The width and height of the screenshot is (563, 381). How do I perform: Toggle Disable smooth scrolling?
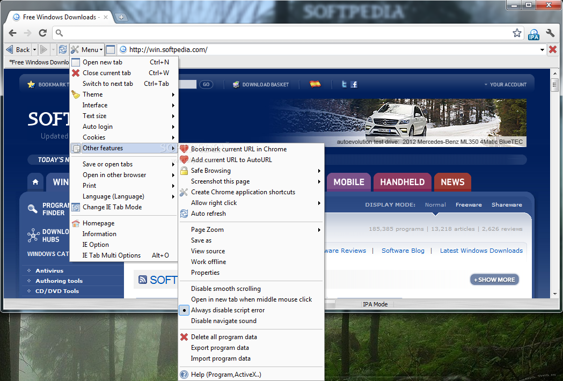click(x=251, y=289)
